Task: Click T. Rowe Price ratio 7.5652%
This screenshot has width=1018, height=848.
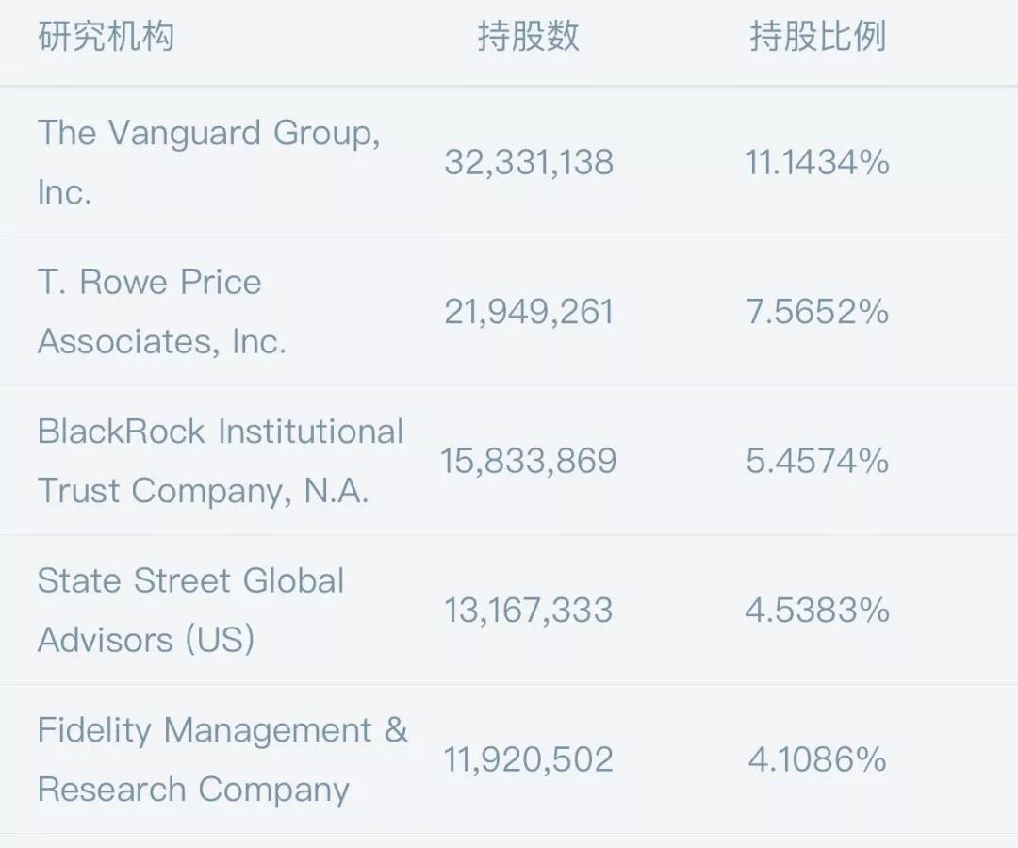Action: tap(817, 312)
